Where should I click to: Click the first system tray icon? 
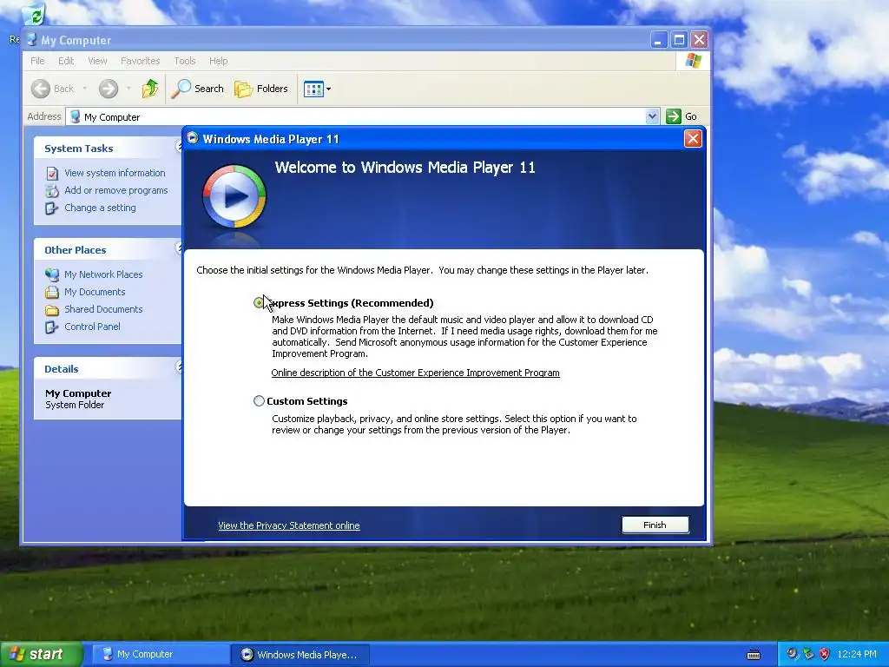pos(792,655)
